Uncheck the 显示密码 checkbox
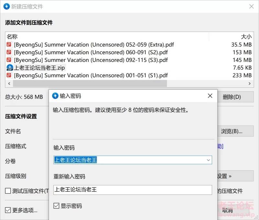Viewport: 259px width, 220px height. (56, 206)
